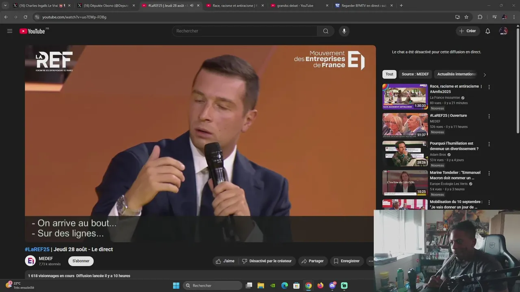Open a new browser tab

(401, 6)
